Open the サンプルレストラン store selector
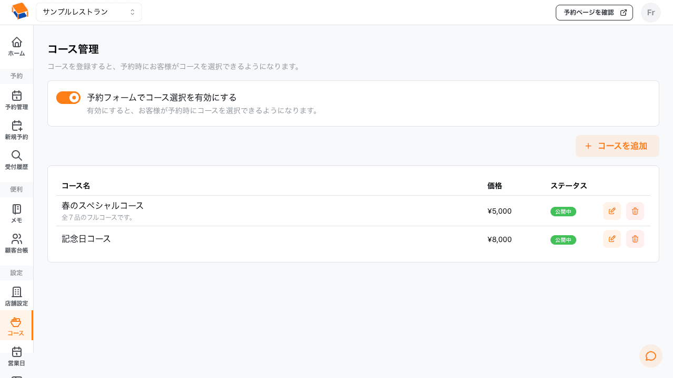 (x=88, y=12)
